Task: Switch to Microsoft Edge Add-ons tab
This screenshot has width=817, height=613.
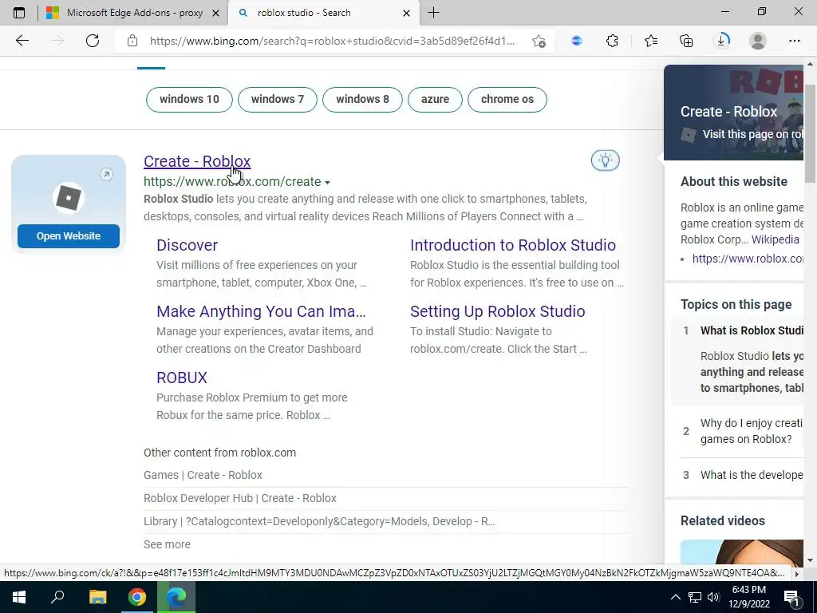Action: pos(133,13)
